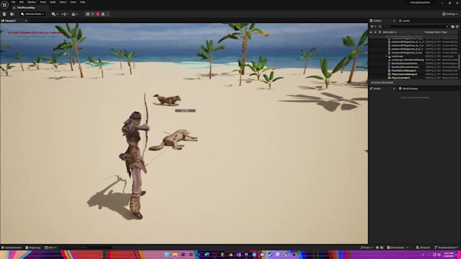
Task: Open the Blueprints toolbar dropdown
Action: (x=64, y=14)
